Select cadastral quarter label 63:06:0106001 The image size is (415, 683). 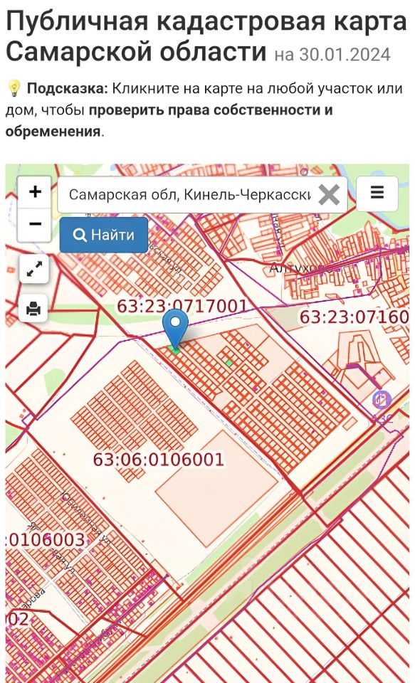tap(159, 460)
